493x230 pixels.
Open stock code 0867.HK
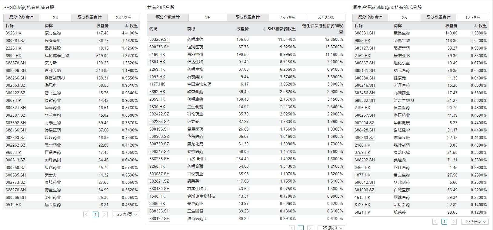pos(14,100)
